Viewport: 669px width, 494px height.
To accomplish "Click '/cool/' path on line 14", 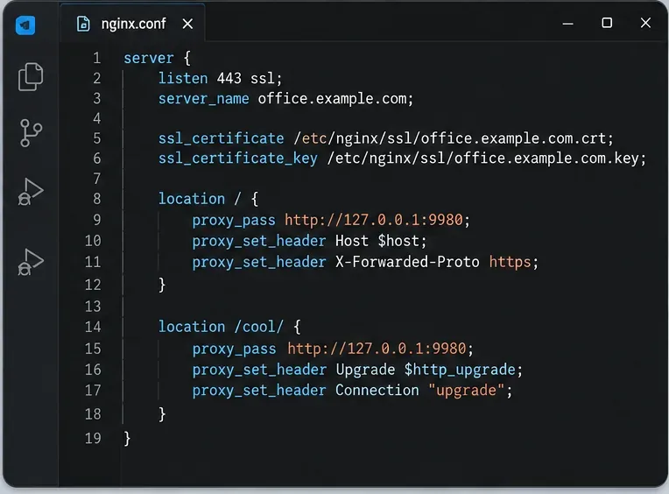I will pos(258,327).
